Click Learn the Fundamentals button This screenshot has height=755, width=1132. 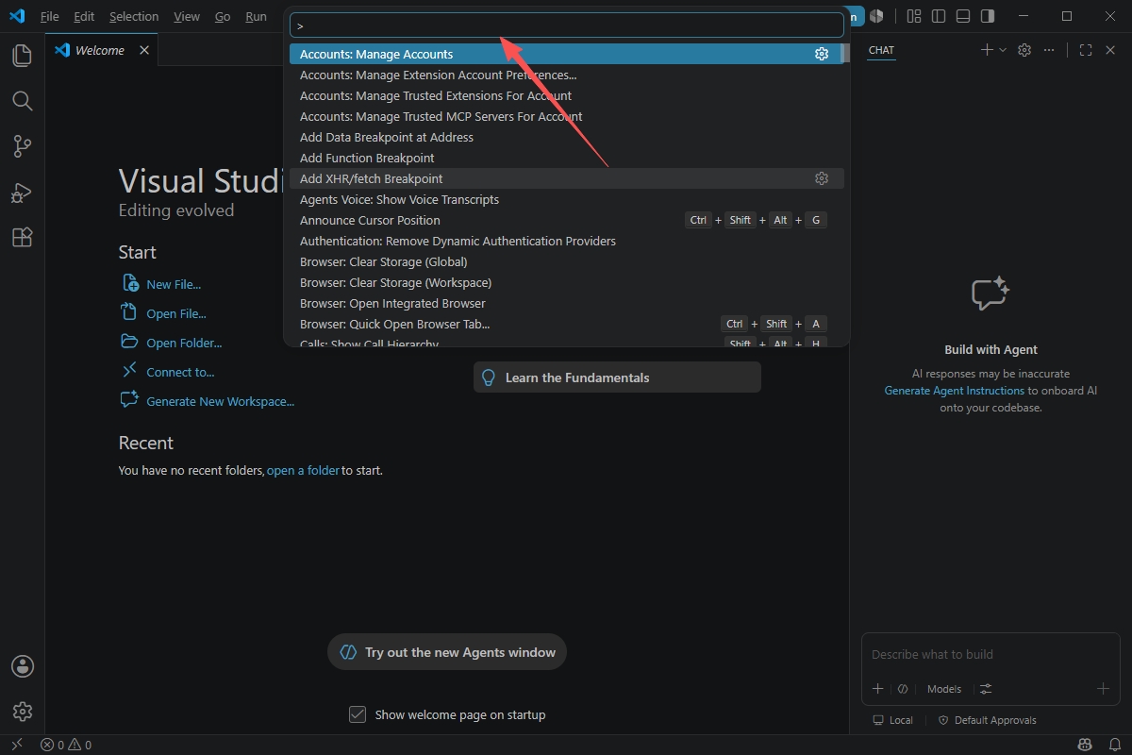(617, 377)
